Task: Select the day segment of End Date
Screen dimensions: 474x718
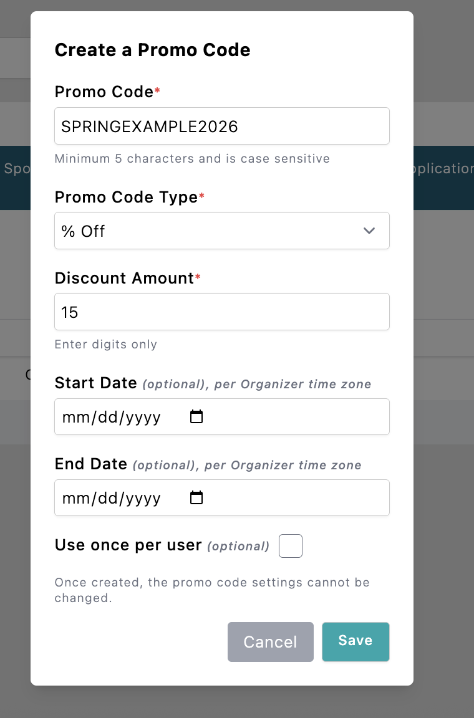Action: point(109,498)
